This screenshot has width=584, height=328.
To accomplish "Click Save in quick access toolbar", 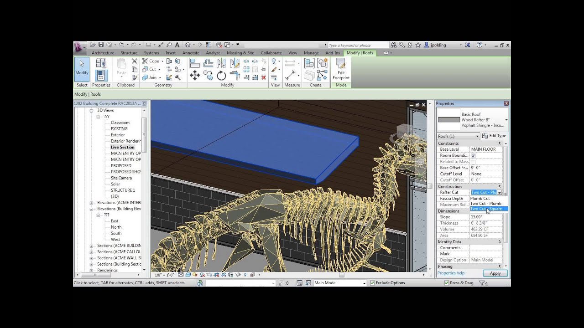I will point(101,45).
